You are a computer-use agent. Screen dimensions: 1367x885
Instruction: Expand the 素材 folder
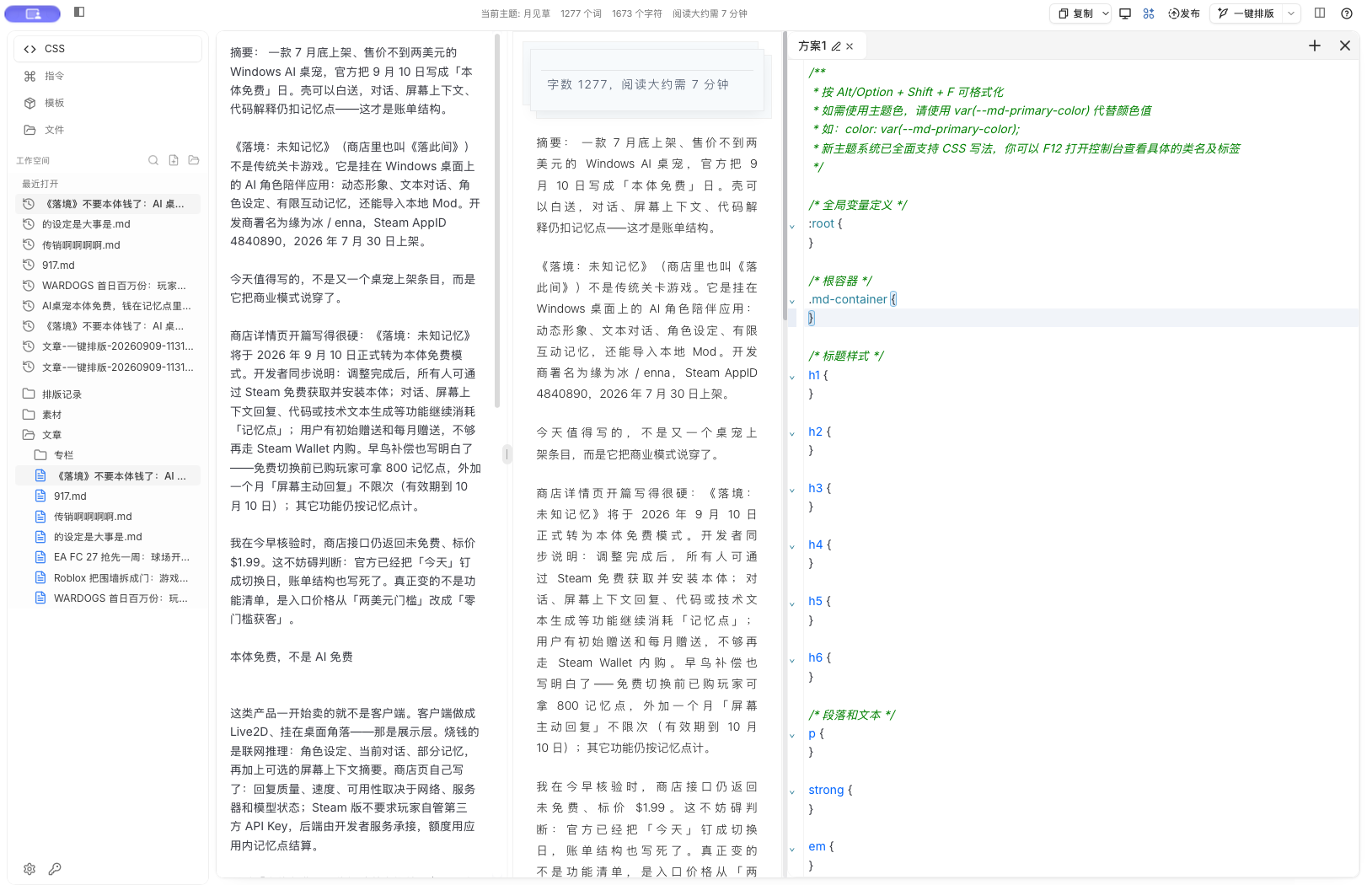pos(108,415)
